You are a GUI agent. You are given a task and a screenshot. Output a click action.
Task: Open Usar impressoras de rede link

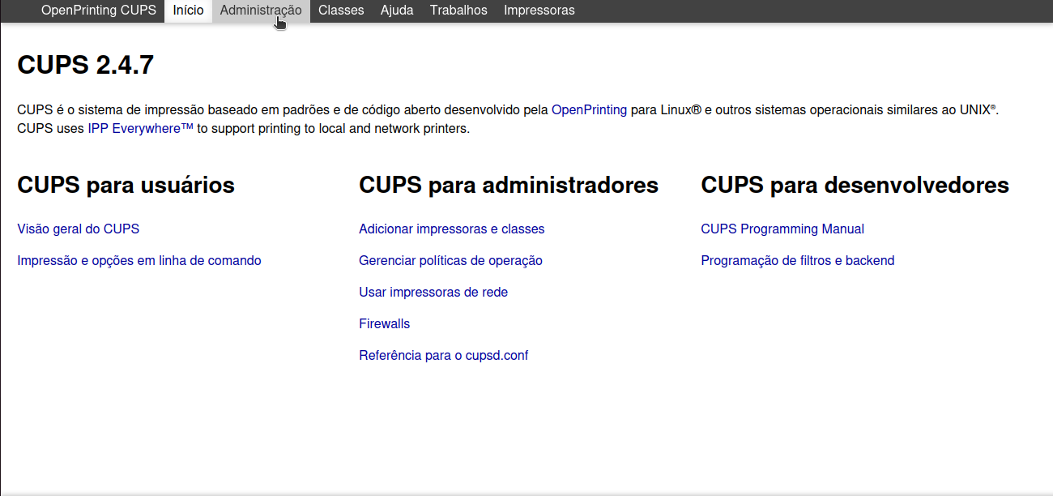pos(433,292)
